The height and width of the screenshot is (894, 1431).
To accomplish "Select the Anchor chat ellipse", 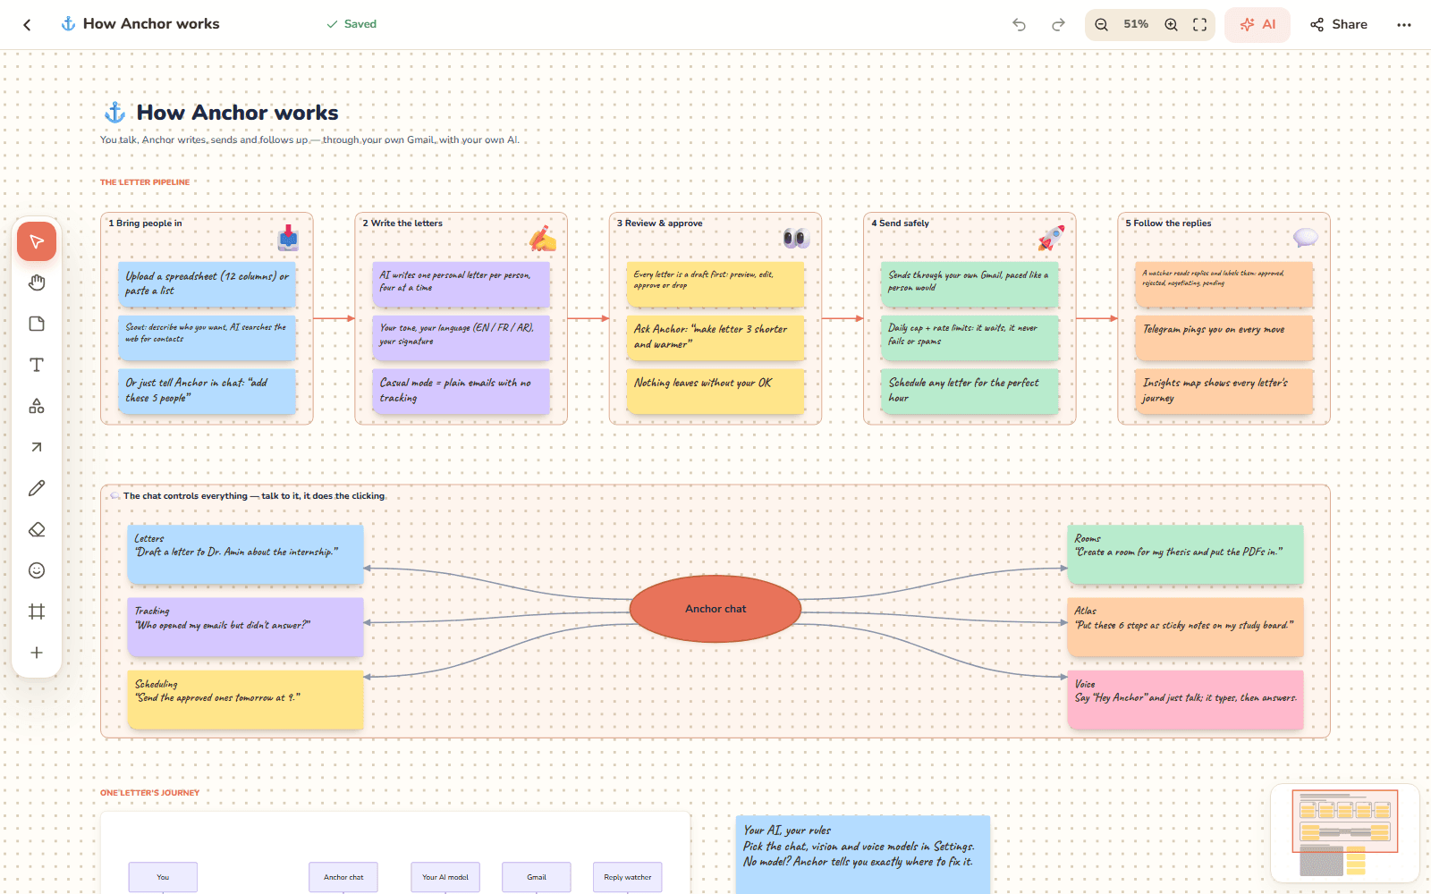I will (x=715, y=609).
